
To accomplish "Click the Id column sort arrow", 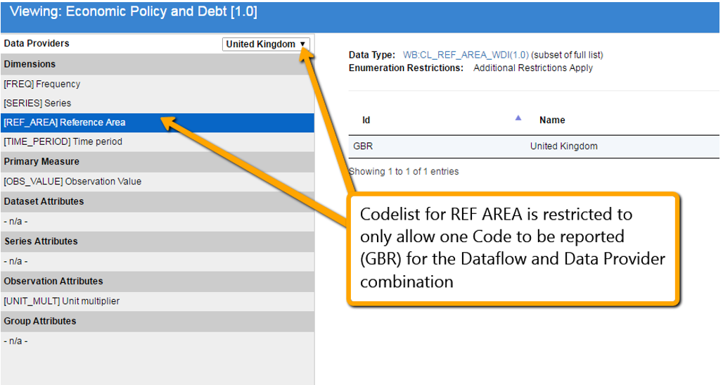I will point(518,118).
